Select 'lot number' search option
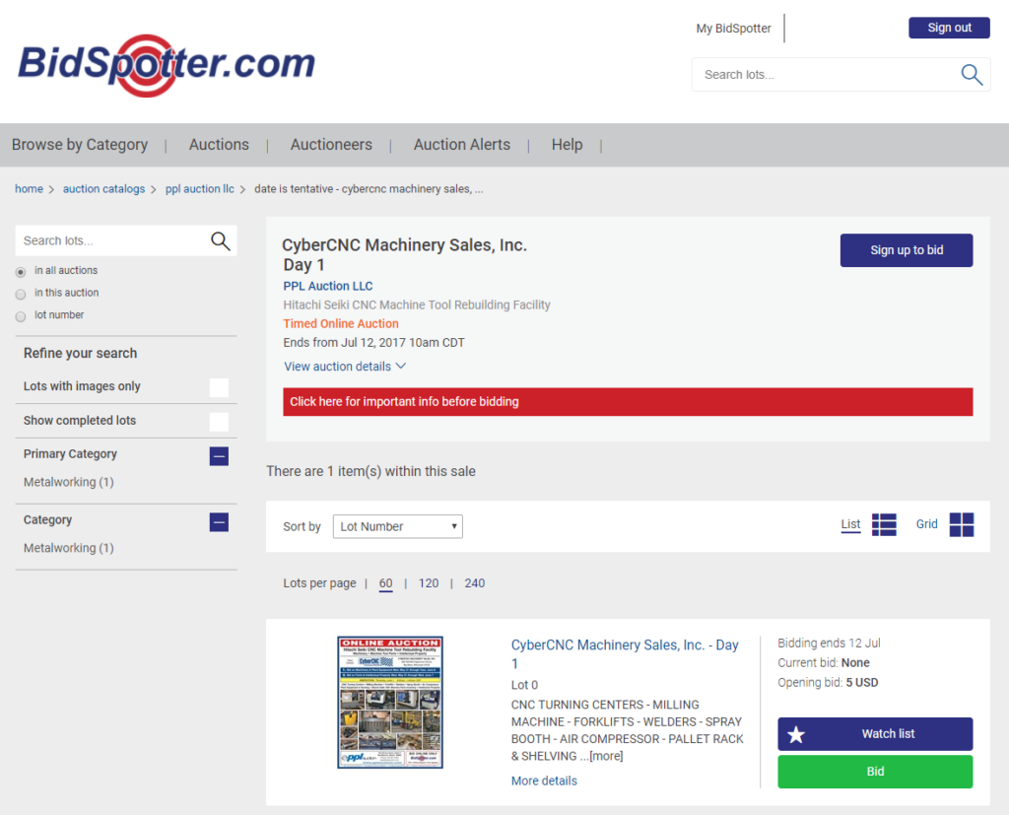 (x=20, y=314)
